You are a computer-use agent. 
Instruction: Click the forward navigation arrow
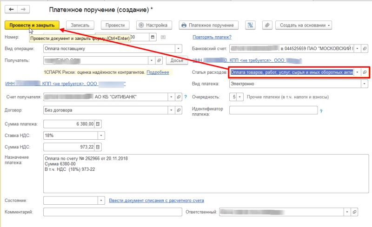(23, 9)
